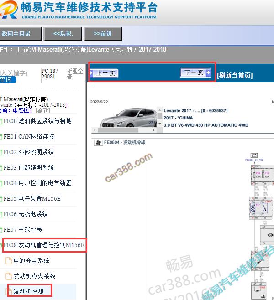Click the 返回主目录 button

click(x=20, y=34)
